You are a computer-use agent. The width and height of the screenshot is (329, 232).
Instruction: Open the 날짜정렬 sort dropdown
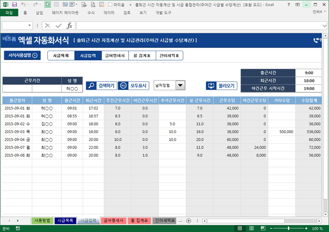(180, 85)
